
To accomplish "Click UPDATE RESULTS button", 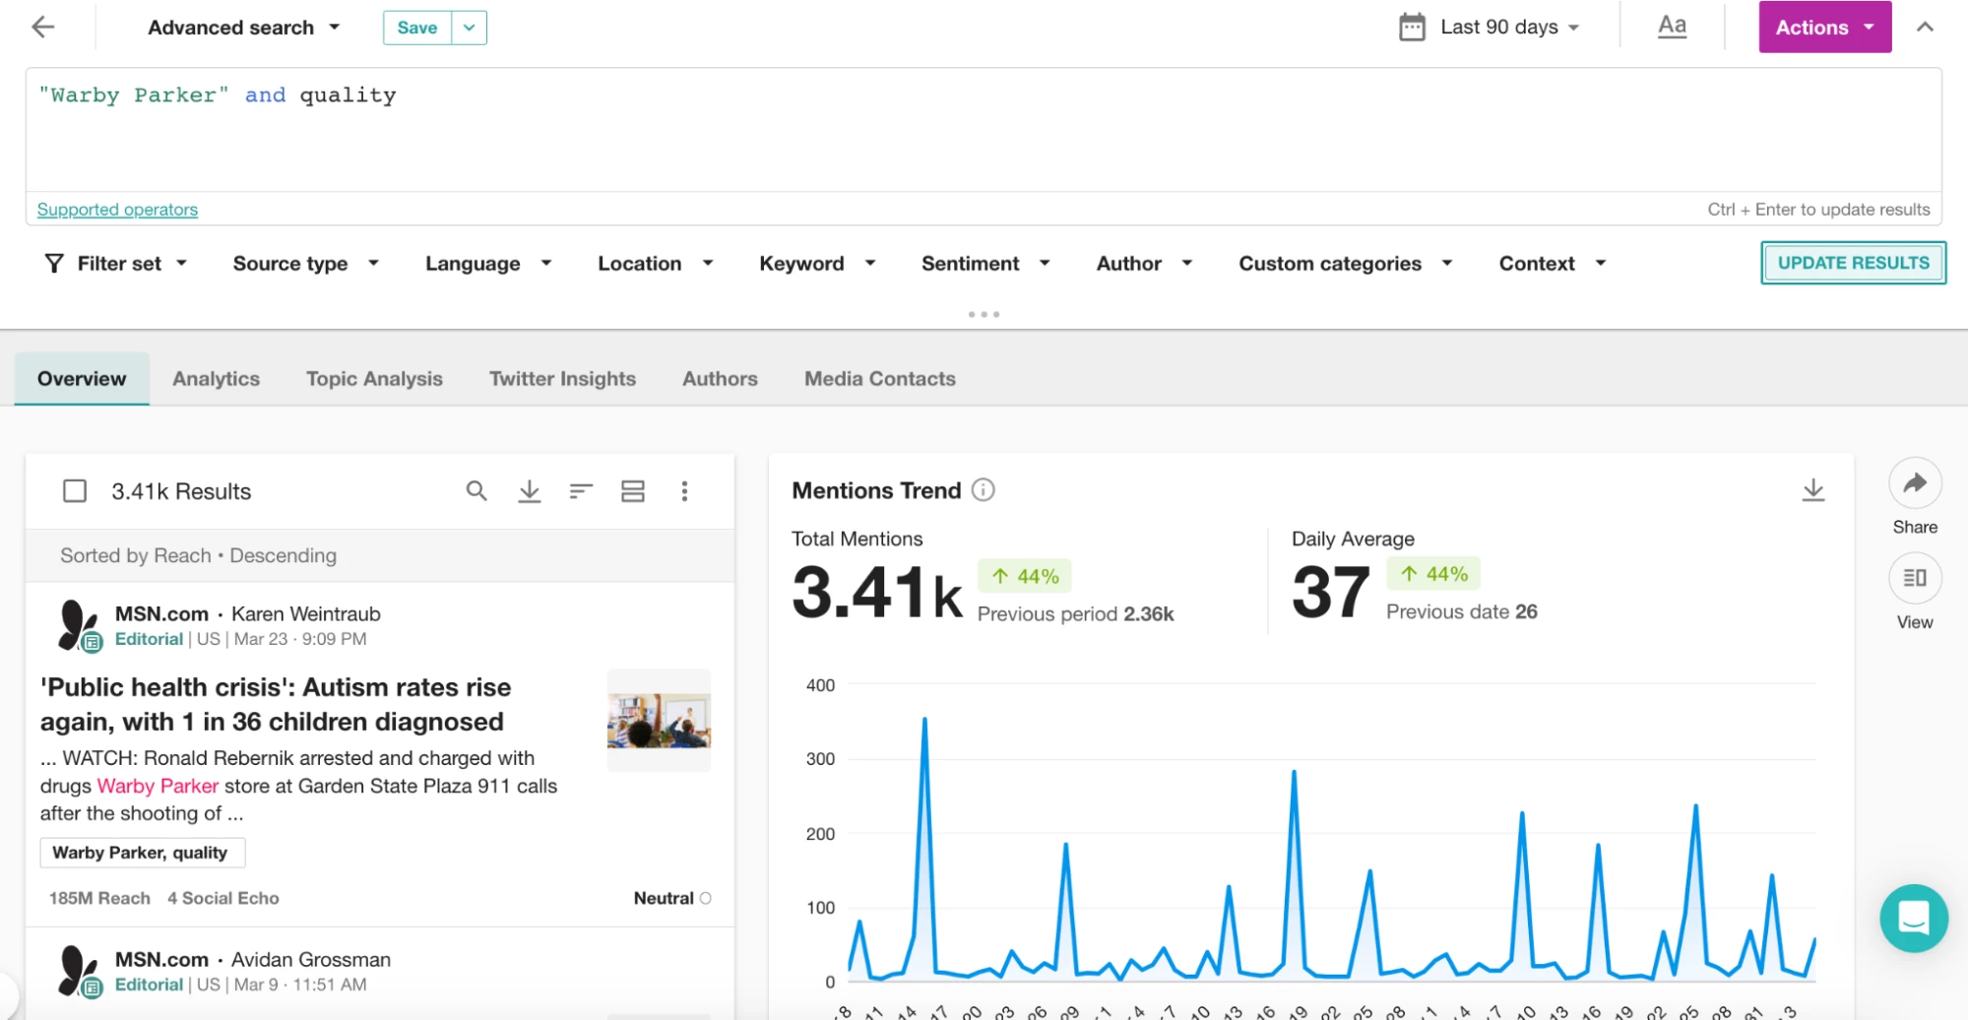I will click(1853, 263).
